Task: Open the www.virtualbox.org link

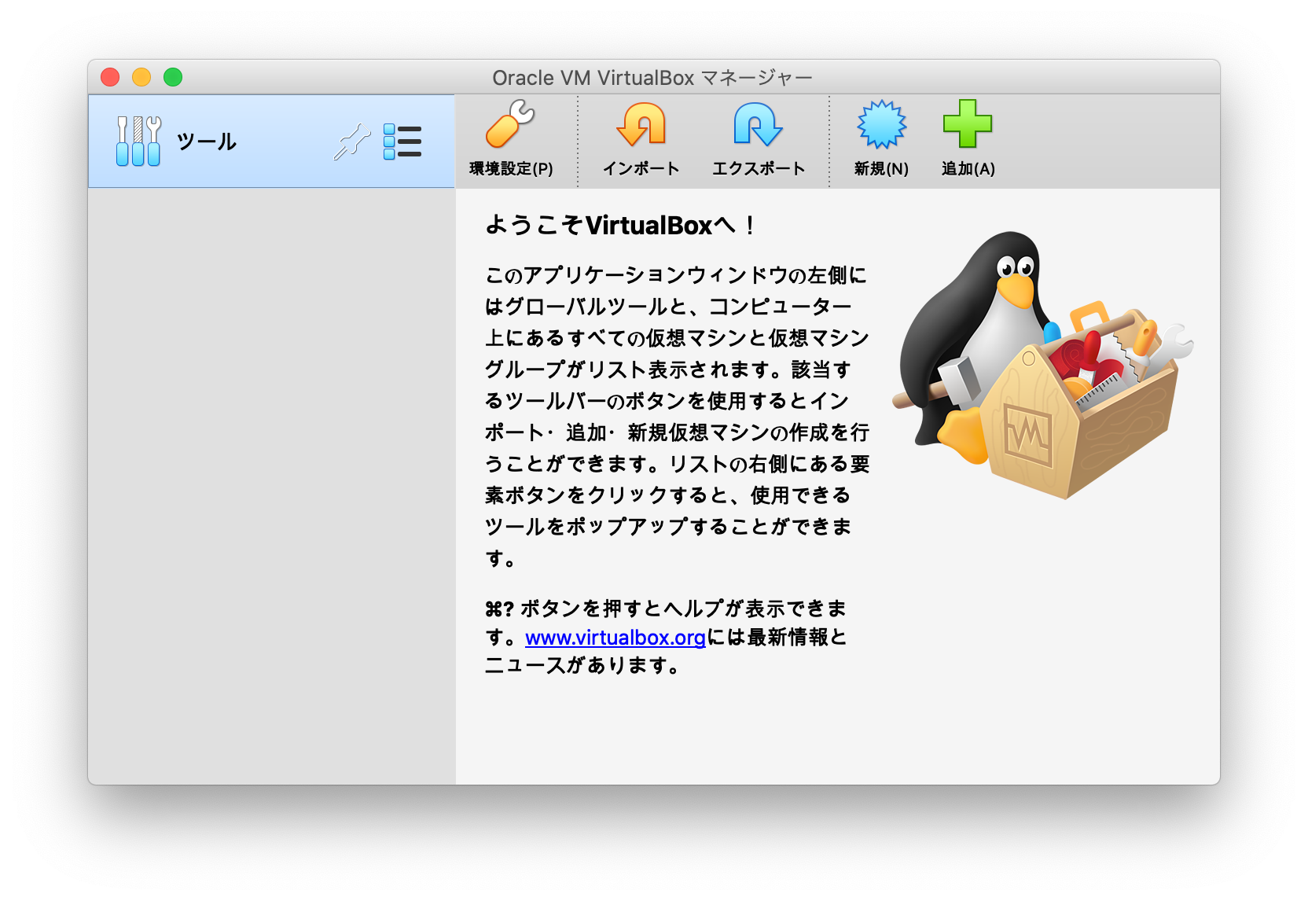Action: click(615, 637)
